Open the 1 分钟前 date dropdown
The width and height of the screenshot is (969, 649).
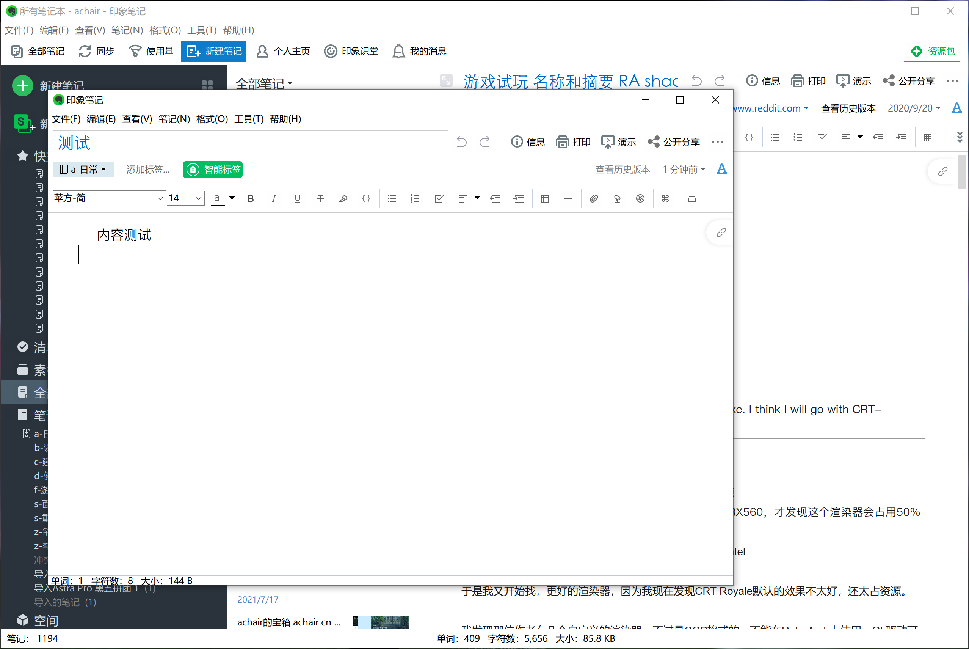[x=684, y=169]
